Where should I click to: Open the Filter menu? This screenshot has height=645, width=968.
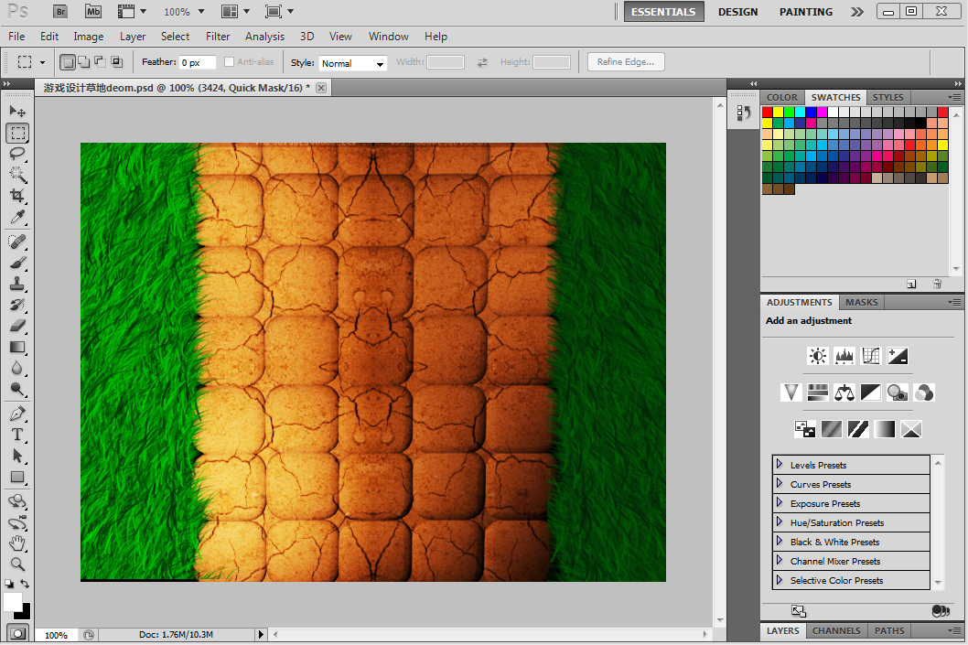click(218, 37)
